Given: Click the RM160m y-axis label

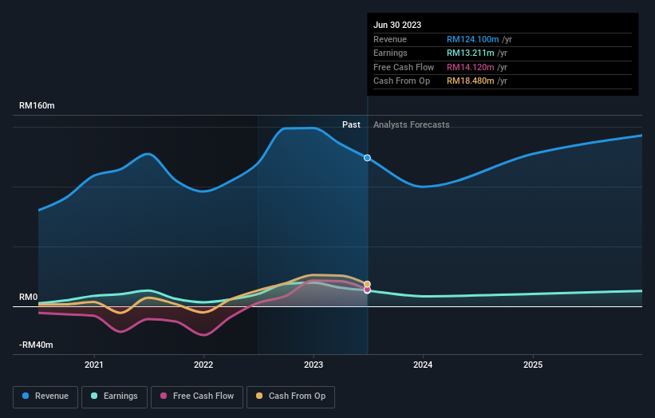Looking at the screenshot, I should tap(37, 105).
